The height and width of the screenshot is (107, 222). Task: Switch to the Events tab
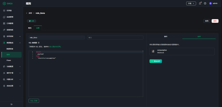[x=166, y=37]
